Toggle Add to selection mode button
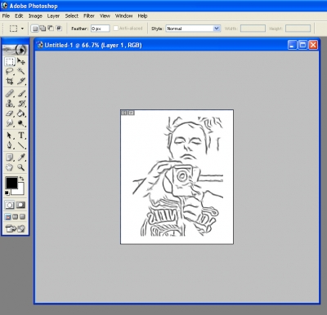Image resolution: width=327 pixels, height=315 pixels. click(x=43, y=29)
